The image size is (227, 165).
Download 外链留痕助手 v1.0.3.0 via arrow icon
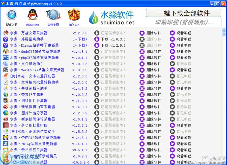(97, 39)
